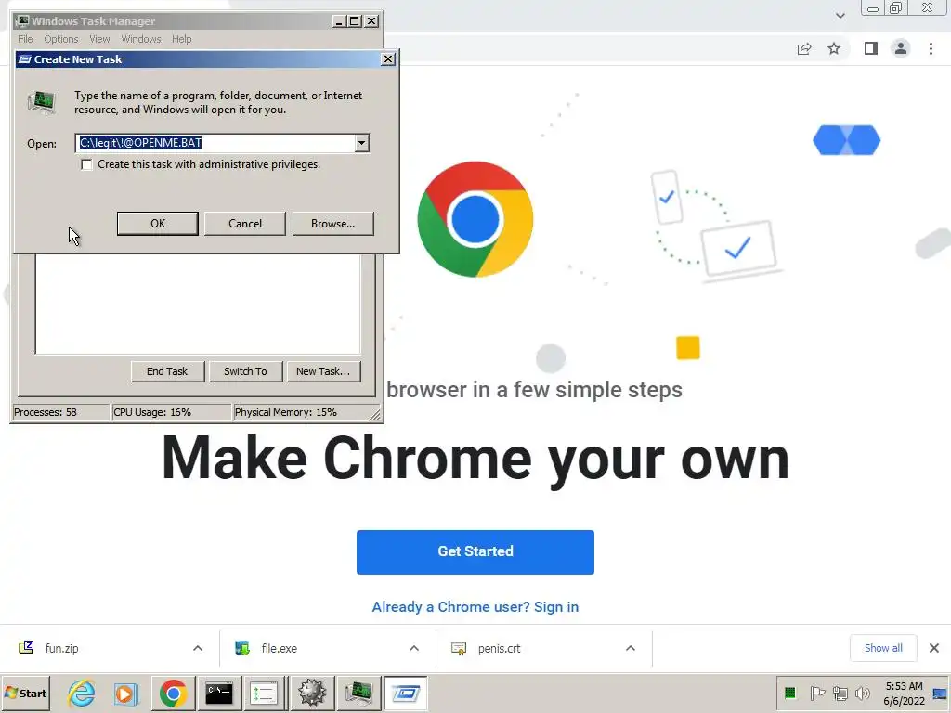Open Task Manager Options menu
The width and height of the screenshot is (951, 713).
pos(60,39)
